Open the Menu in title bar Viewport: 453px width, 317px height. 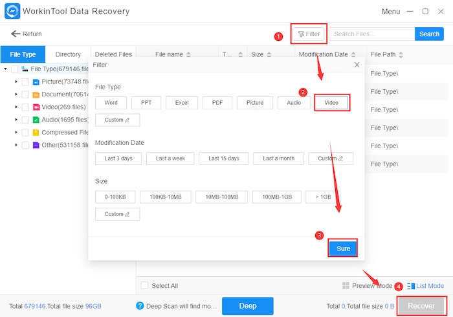pos(390,12)
